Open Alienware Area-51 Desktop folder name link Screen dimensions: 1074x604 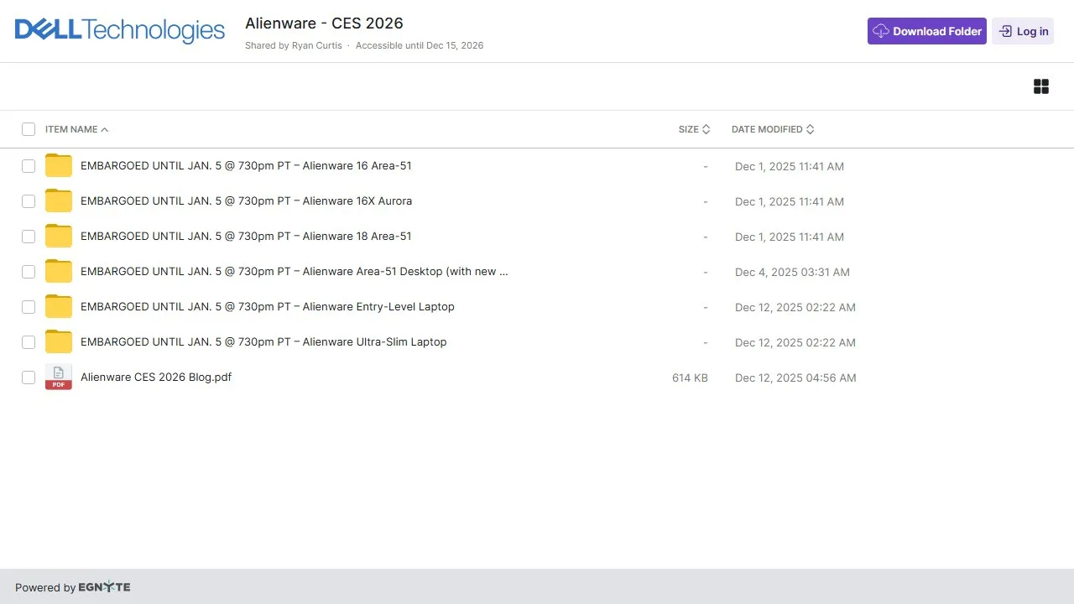[x=295, y=272]
